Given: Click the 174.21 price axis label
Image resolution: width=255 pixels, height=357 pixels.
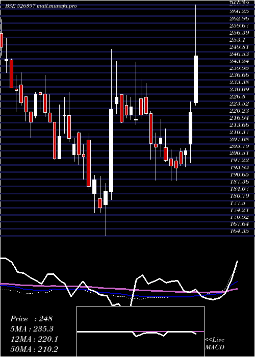Looking at the screenshot, I should tap(240, 210).
